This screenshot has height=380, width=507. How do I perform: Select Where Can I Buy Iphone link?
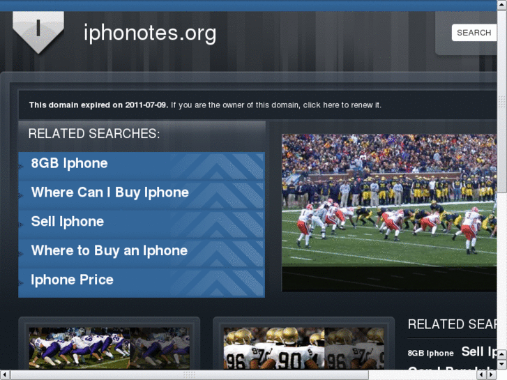pyautogui.click(x=110, y=192)
